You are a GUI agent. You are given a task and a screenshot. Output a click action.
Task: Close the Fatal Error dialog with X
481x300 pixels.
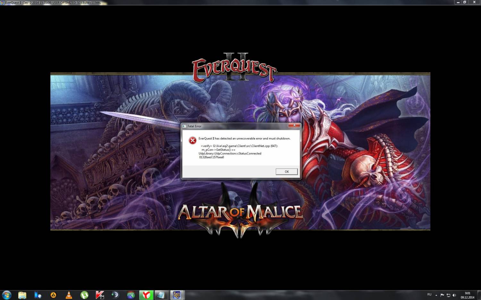(294, 125)
